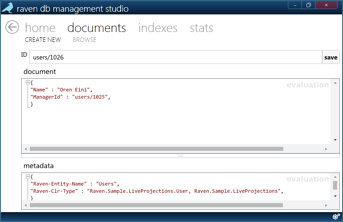Click the "Oren Eini" name value
Image resolution: width=343 pixels, height=222 pixels.
pos(74,90)
